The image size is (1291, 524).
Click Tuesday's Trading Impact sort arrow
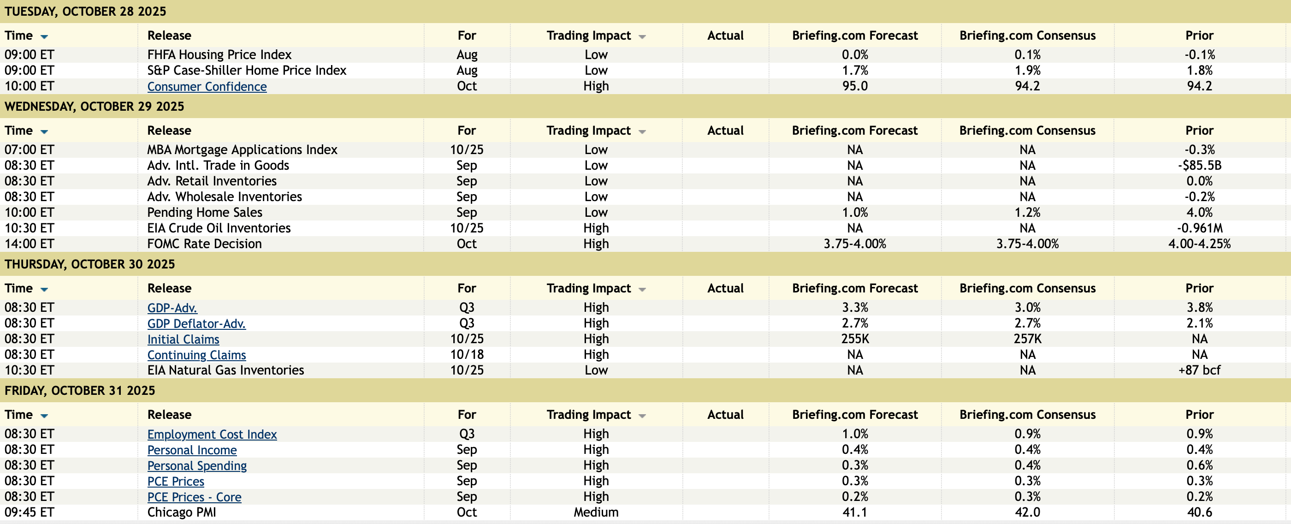coord(642,36)
